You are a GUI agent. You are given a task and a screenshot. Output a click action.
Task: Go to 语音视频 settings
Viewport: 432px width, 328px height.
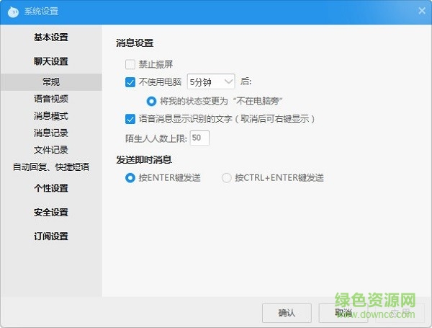point(50,99)
